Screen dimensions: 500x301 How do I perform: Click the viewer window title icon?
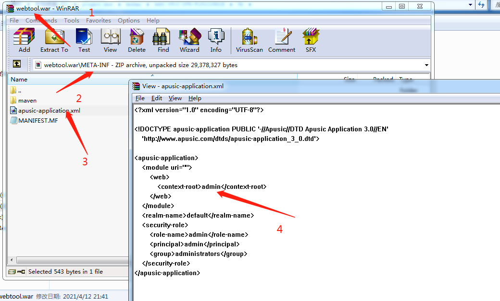[x=136, y=86]
